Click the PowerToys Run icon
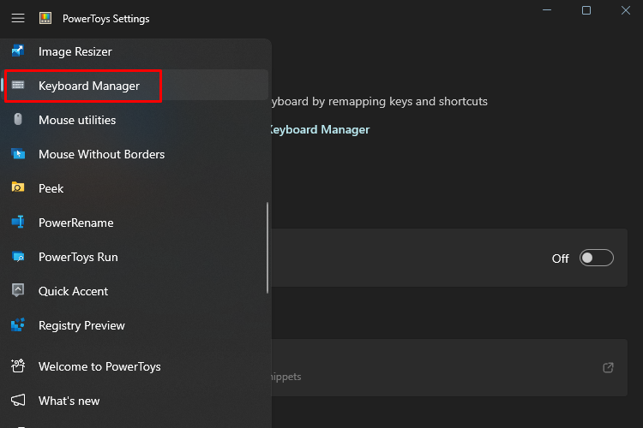643x428 pixels. (18, 257)
